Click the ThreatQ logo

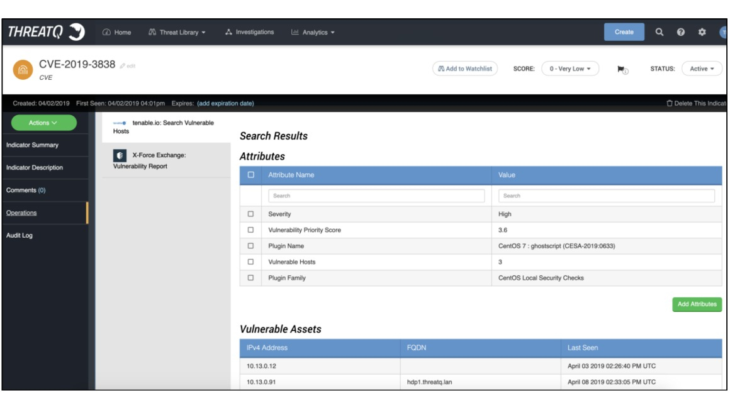tap(46, 31)
